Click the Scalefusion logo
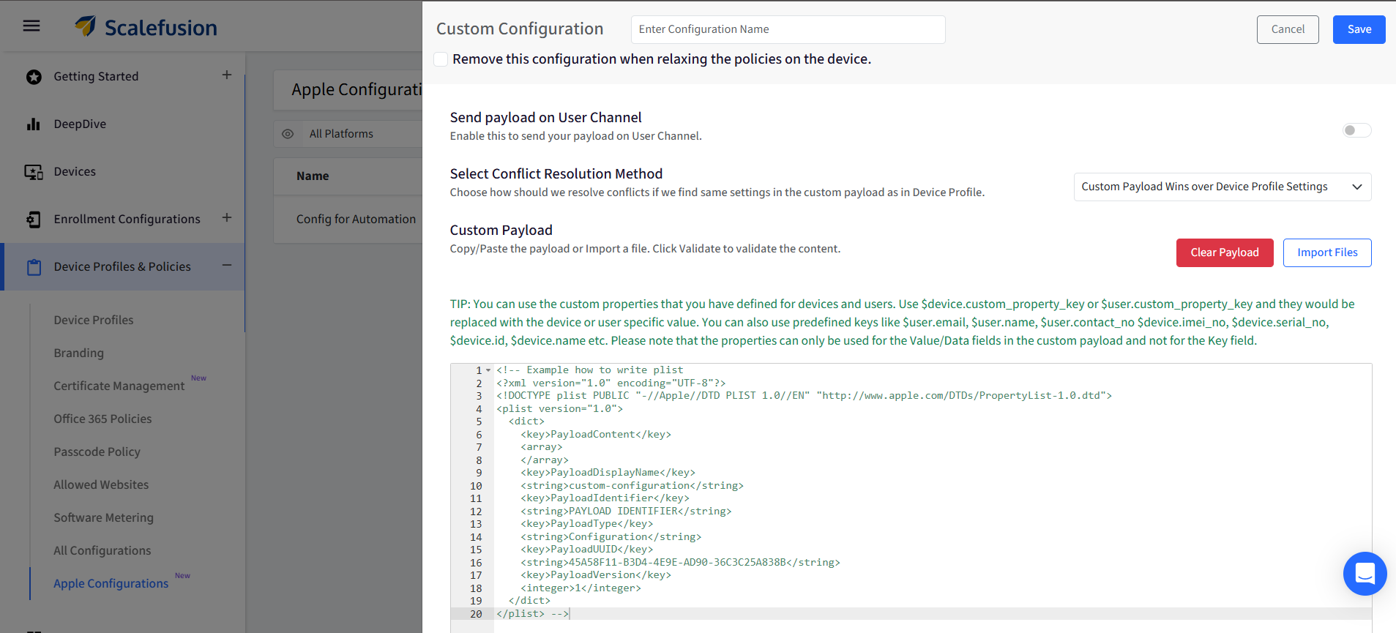 146,27
